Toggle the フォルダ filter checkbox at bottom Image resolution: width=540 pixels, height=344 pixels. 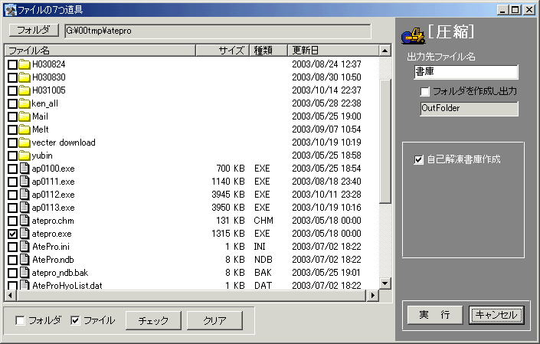coord(21,320)
